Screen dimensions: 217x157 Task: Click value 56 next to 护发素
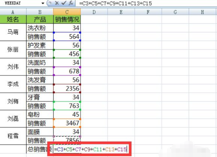pyautogui.click(x=67, y=45)
